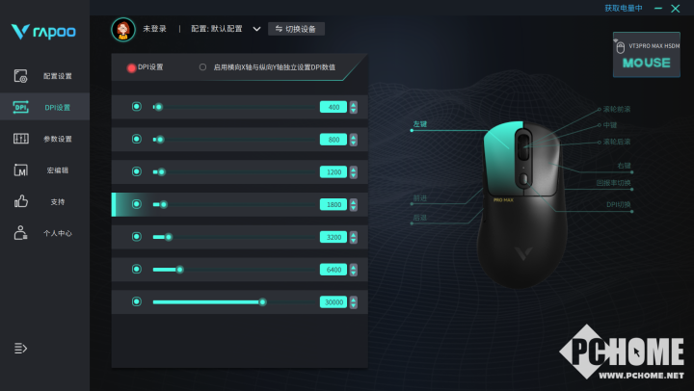694x391 pixels.
Task: Click the user avatar icon
Action: pos(123,29)
